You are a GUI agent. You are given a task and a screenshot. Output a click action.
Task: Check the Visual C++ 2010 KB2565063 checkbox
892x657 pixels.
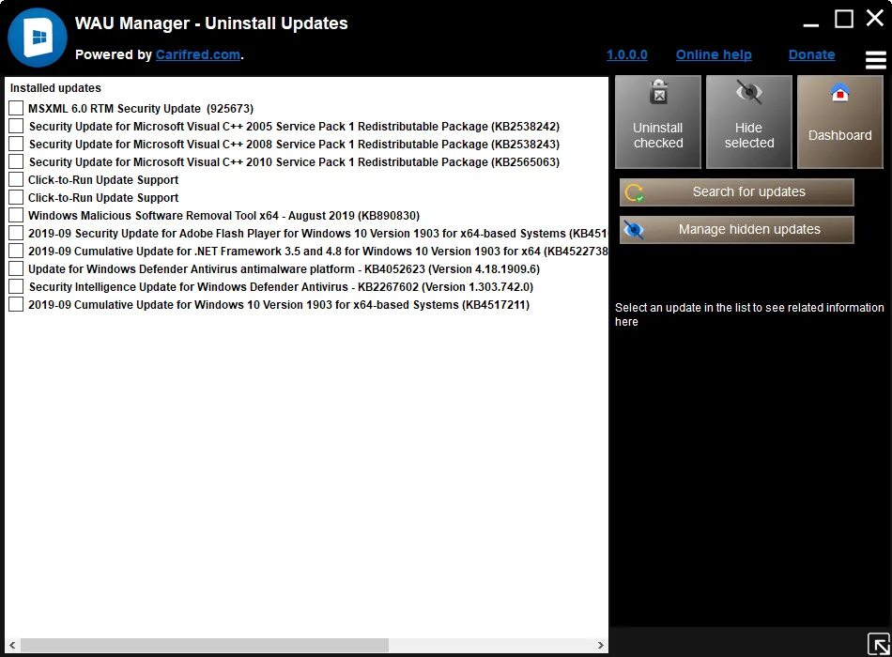tap(16, 161)
